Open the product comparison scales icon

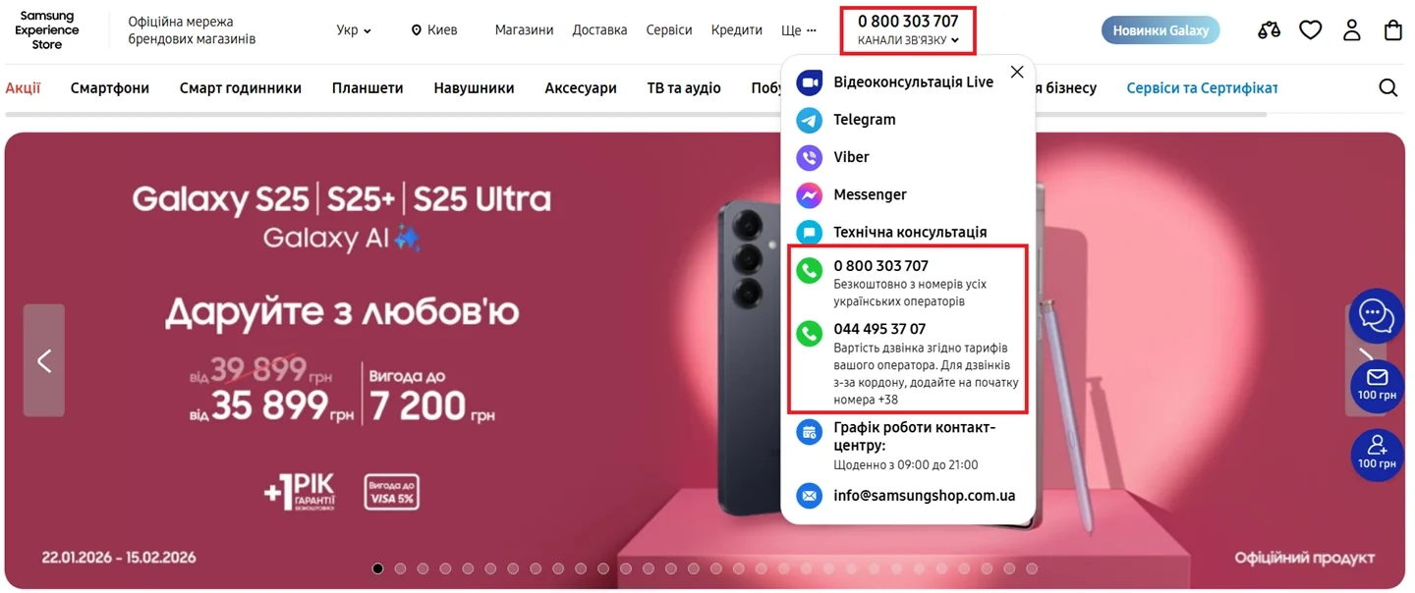point(1269,30)
